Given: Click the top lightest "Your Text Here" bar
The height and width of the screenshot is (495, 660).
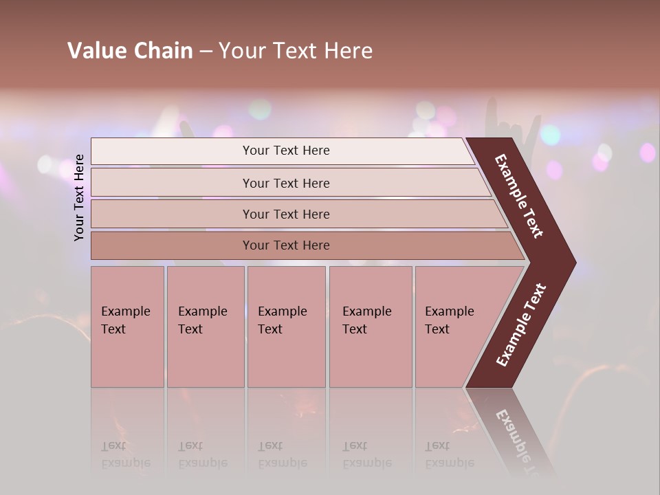Looking at the screenshot, I should tap(285, 151).
